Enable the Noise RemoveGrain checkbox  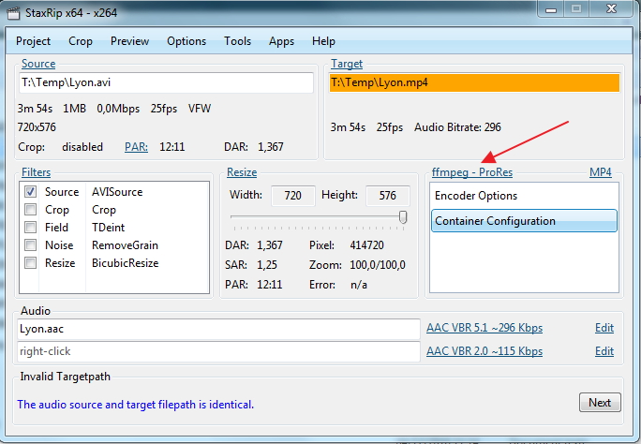[x=30, y=245]
